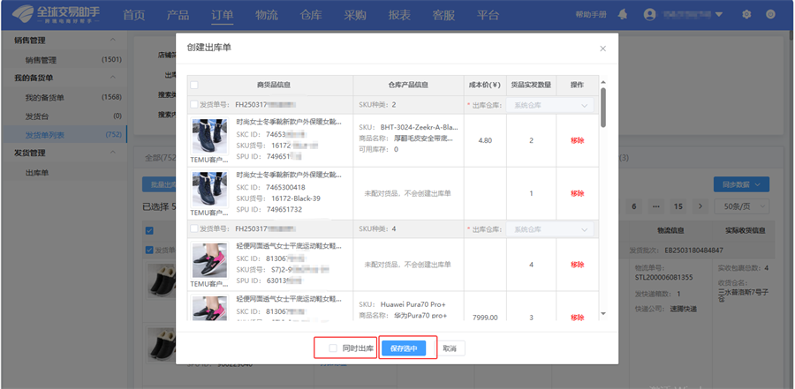Open the 客服 menu

click(443, 15)
